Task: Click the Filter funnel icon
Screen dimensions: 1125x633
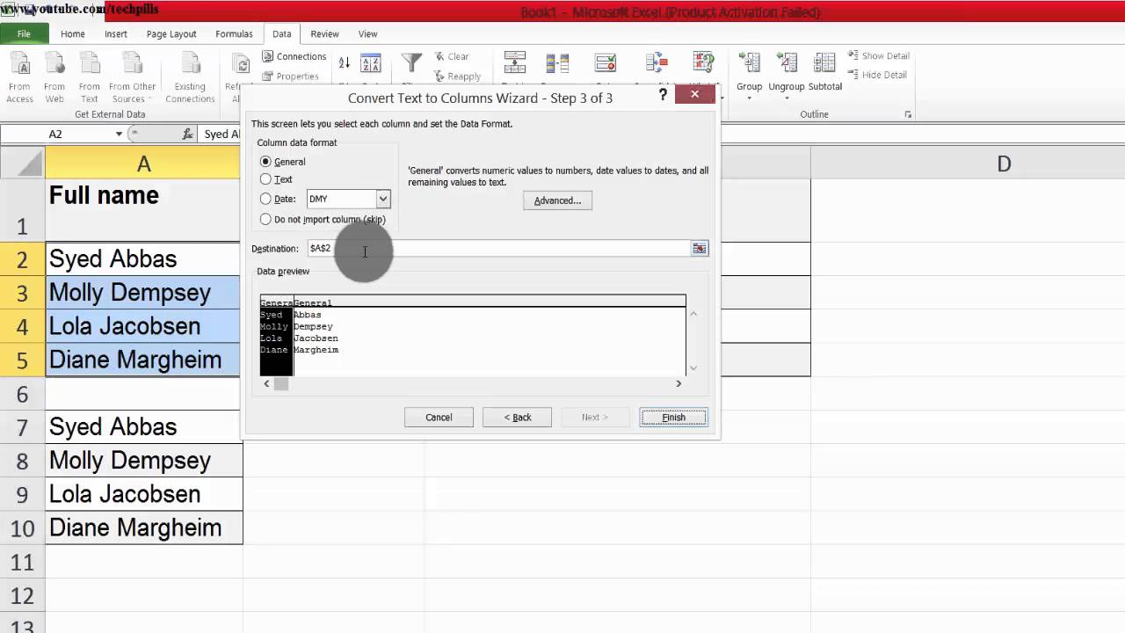Action: (411, 63)
